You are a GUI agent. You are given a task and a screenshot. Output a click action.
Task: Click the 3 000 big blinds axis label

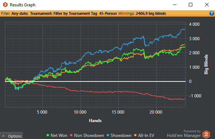194,39
